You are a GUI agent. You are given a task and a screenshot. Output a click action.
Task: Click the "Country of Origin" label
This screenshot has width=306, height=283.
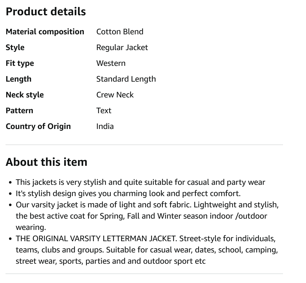pos(38,126)
